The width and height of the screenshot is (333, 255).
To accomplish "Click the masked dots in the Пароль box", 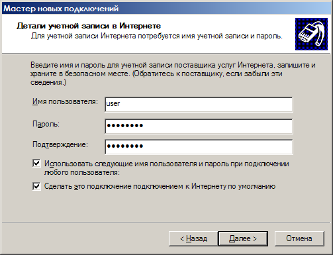I will click(x=125, y=126).
